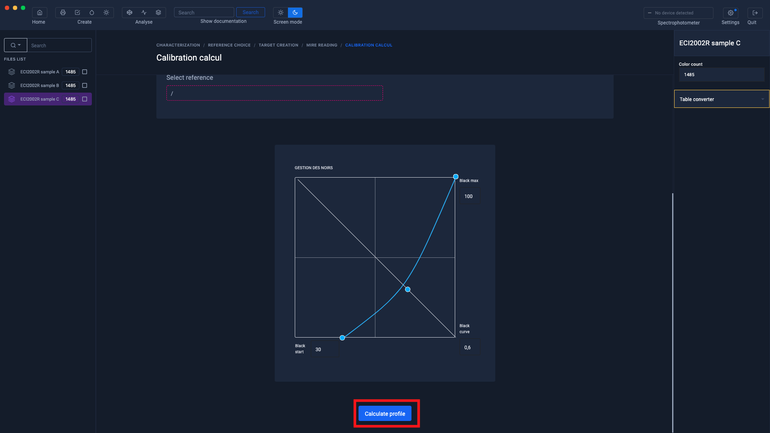The height and width of the screenshot is (433, 770).
Task: Quit the application via exit icon
Action: pyautogui.click(x=755, y=13)
